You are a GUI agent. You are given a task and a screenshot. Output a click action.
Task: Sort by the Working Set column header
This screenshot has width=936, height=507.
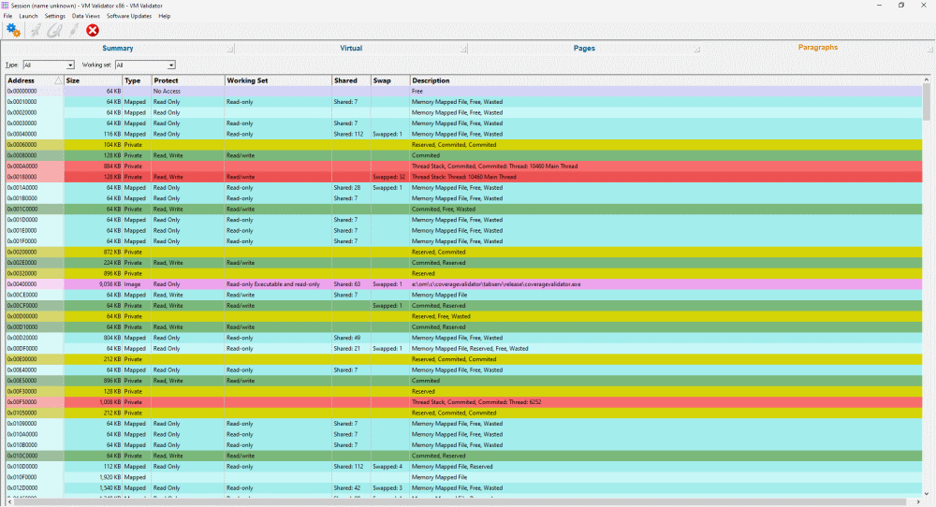pyautogui.click(x=278, y=80)
